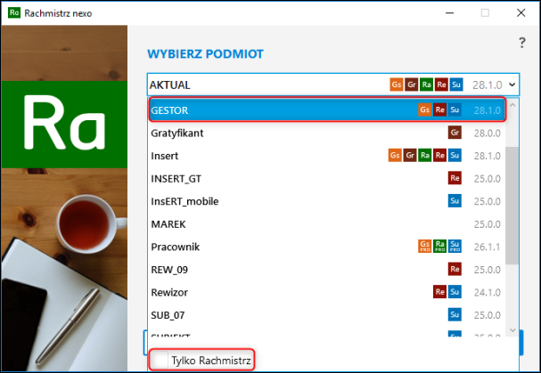This screenshot has height=373, width=541.
Task: Choose the Insert podmiot entry
Action: (327, 156)
